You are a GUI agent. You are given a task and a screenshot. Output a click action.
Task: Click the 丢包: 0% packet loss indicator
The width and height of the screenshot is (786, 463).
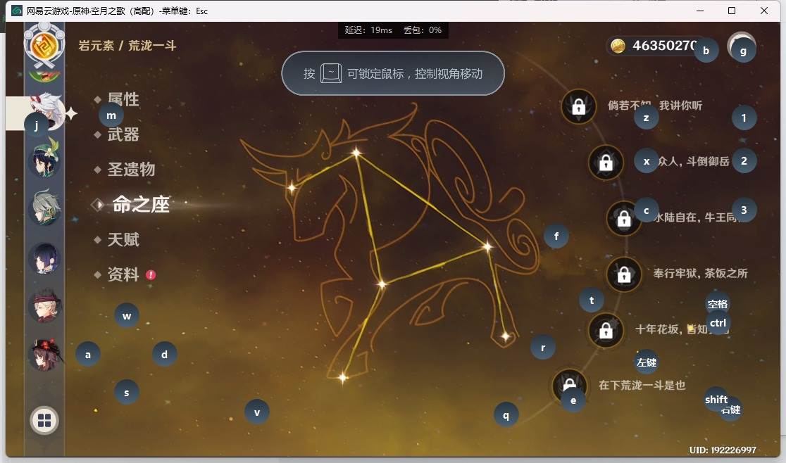click(x=423, y=30)
